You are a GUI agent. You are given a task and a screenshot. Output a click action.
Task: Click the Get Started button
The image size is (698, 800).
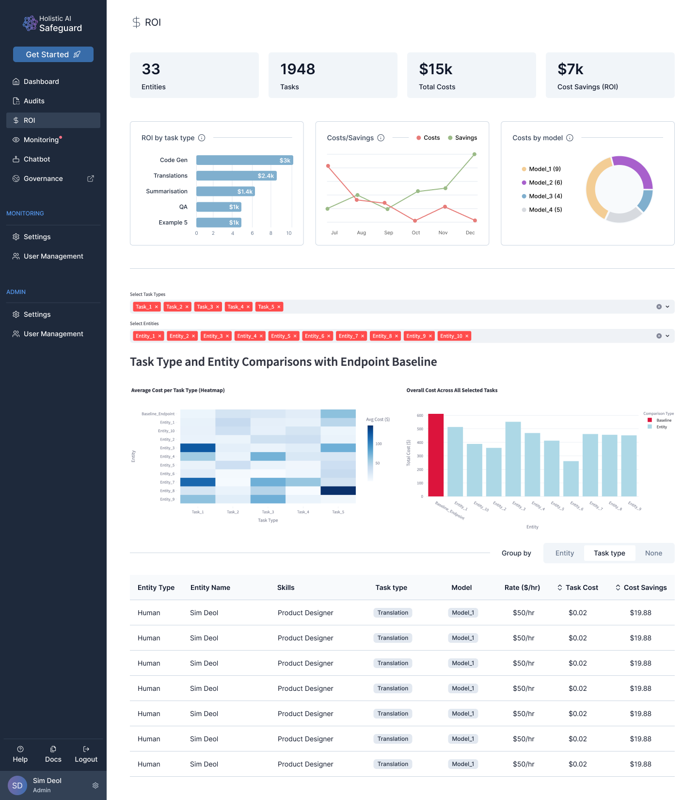click(x=53, y=54)
